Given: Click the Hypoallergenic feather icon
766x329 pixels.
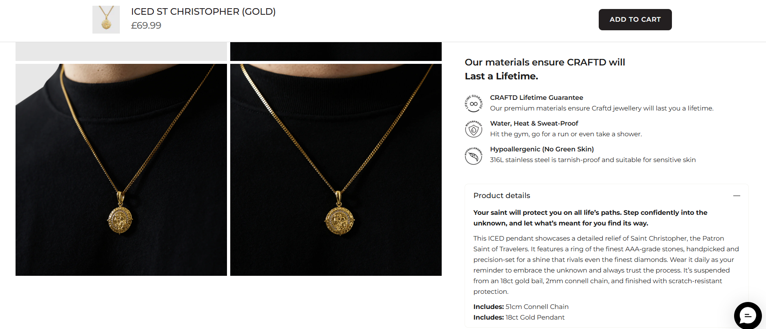Looking at the screenshot, I should [474, 155].
